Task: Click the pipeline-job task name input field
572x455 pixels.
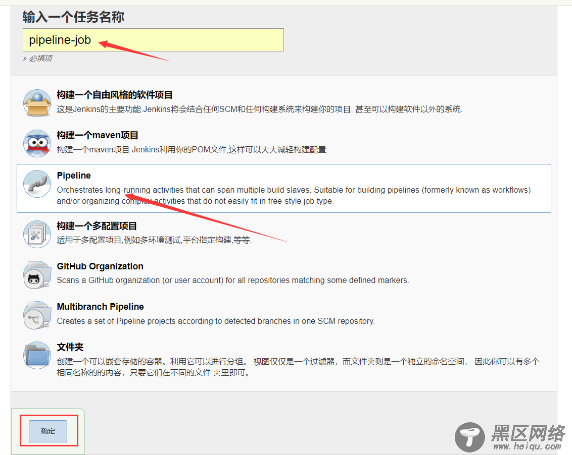Action: click(x=153, y=40)
